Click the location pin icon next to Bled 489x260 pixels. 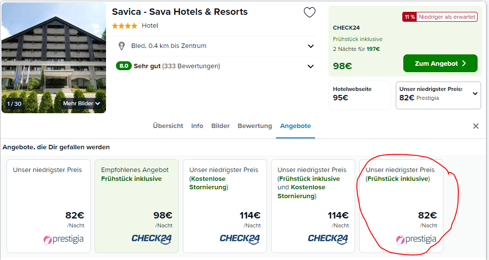(x=121, y=46)
